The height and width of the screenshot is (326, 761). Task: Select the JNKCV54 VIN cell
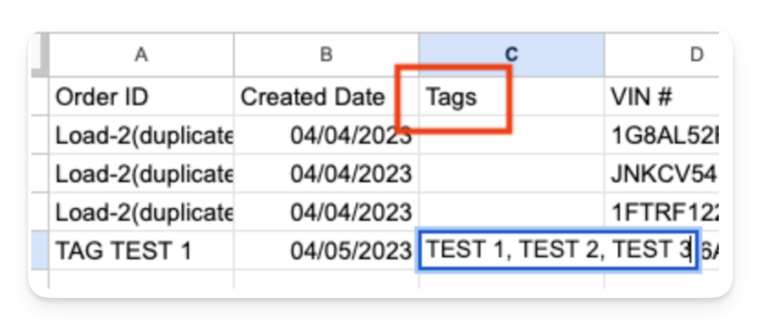(x=662, y=174)
